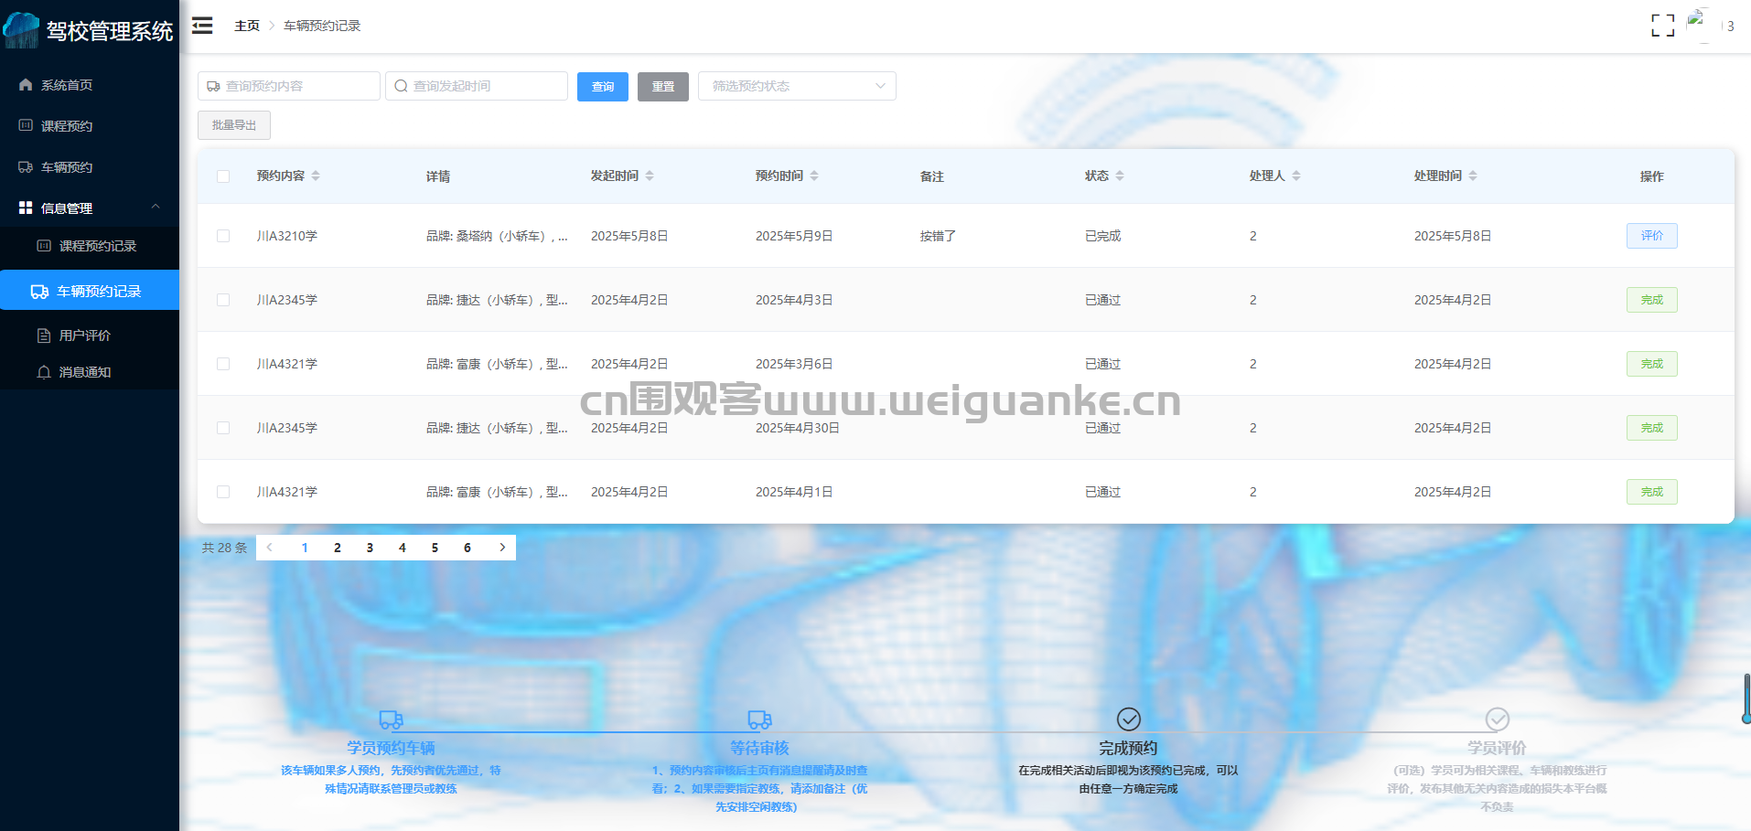This screenshot has width=1751, height=831.
Task: Click the icon beside 课程预约 menu
Action: pyautogui.click(x=26, y=125)
